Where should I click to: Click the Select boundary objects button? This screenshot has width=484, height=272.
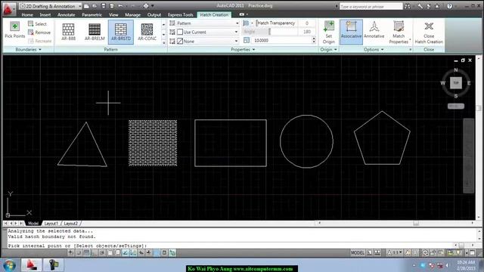(x=37, y=23)
